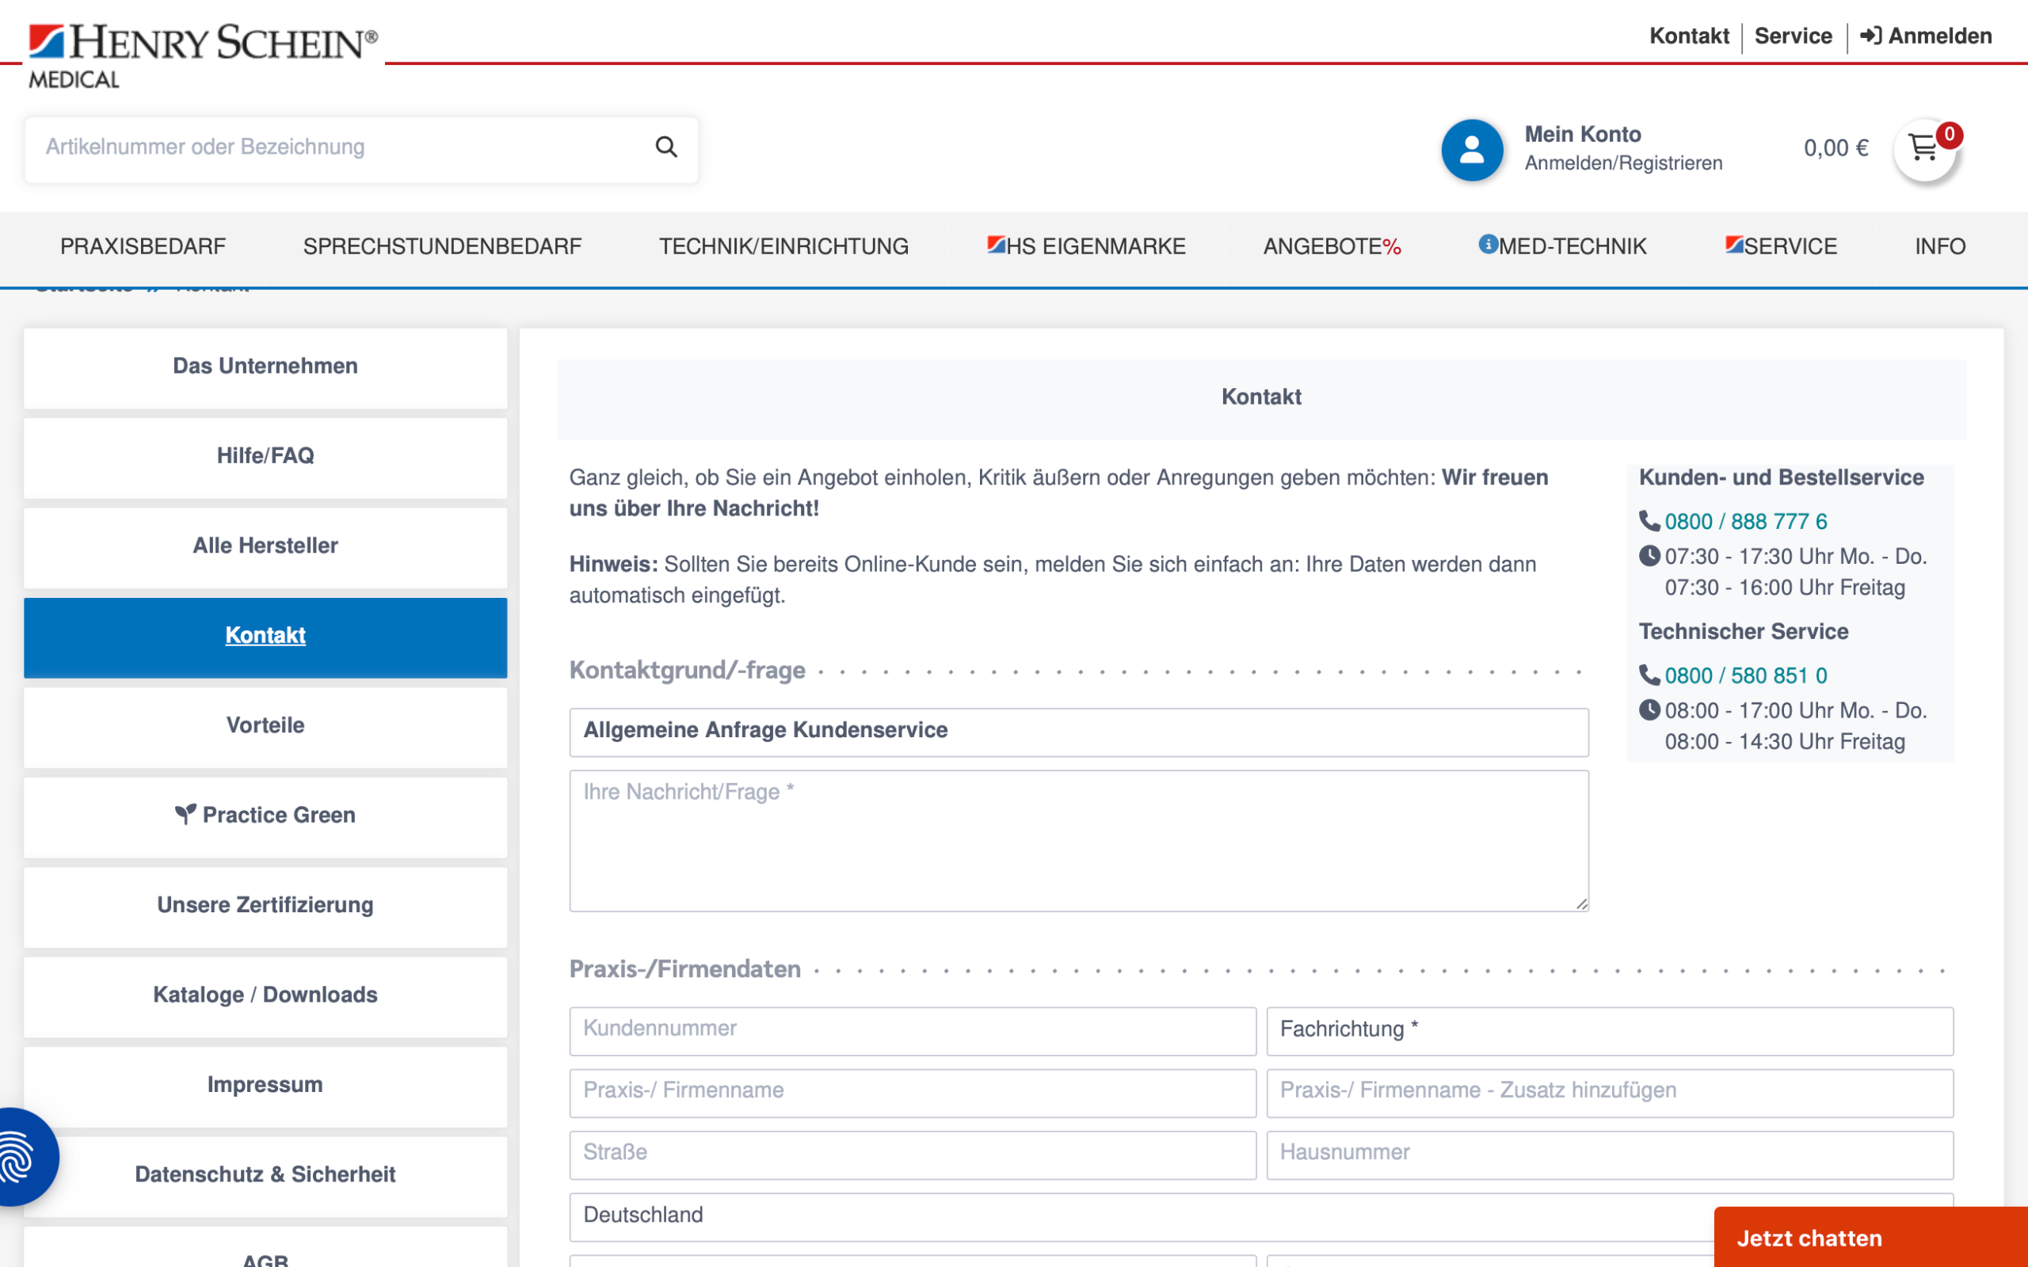The height and width of the screenshot is (1267, 2028).
Task: Select Alle Hersteller in sidebar
Action: (265, 546)
